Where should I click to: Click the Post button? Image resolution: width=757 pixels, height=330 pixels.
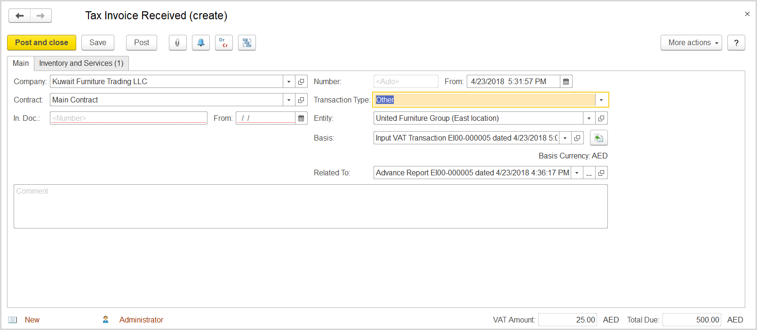[x=142, y=43]
